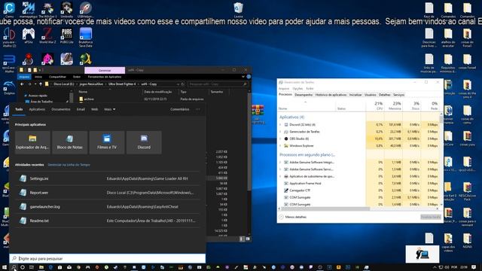The width and height of the screenshot is (482, 271).
Task: Open the Cemu desktop shortcut
Action: [9, 9]
